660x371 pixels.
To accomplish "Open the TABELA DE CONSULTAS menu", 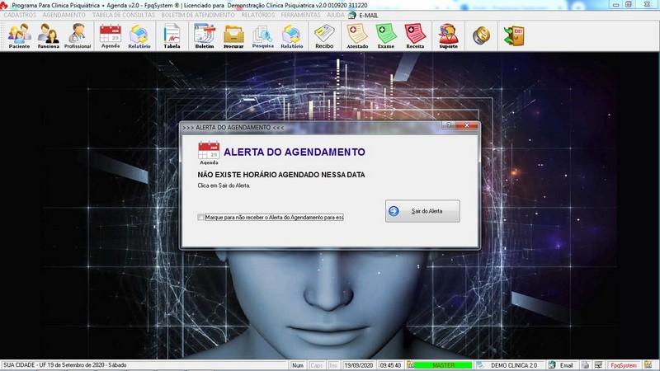I will tap(124, 15).
